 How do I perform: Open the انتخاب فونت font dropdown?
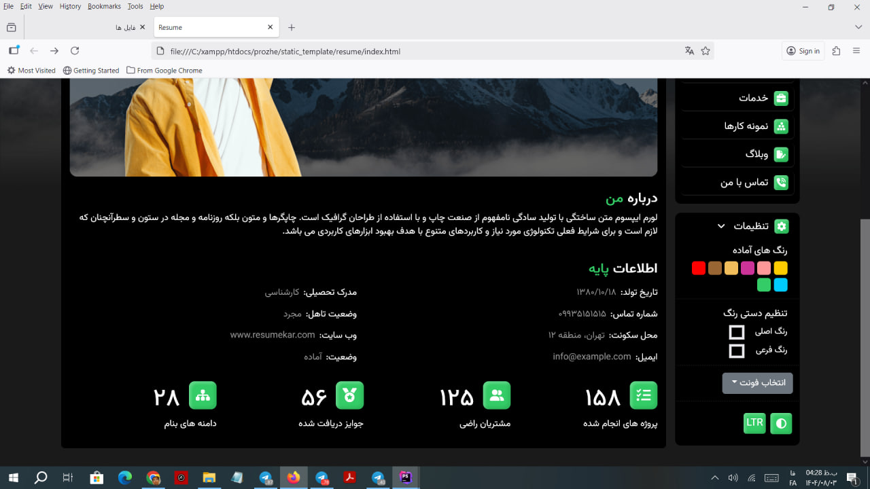(x=757, y=383)
